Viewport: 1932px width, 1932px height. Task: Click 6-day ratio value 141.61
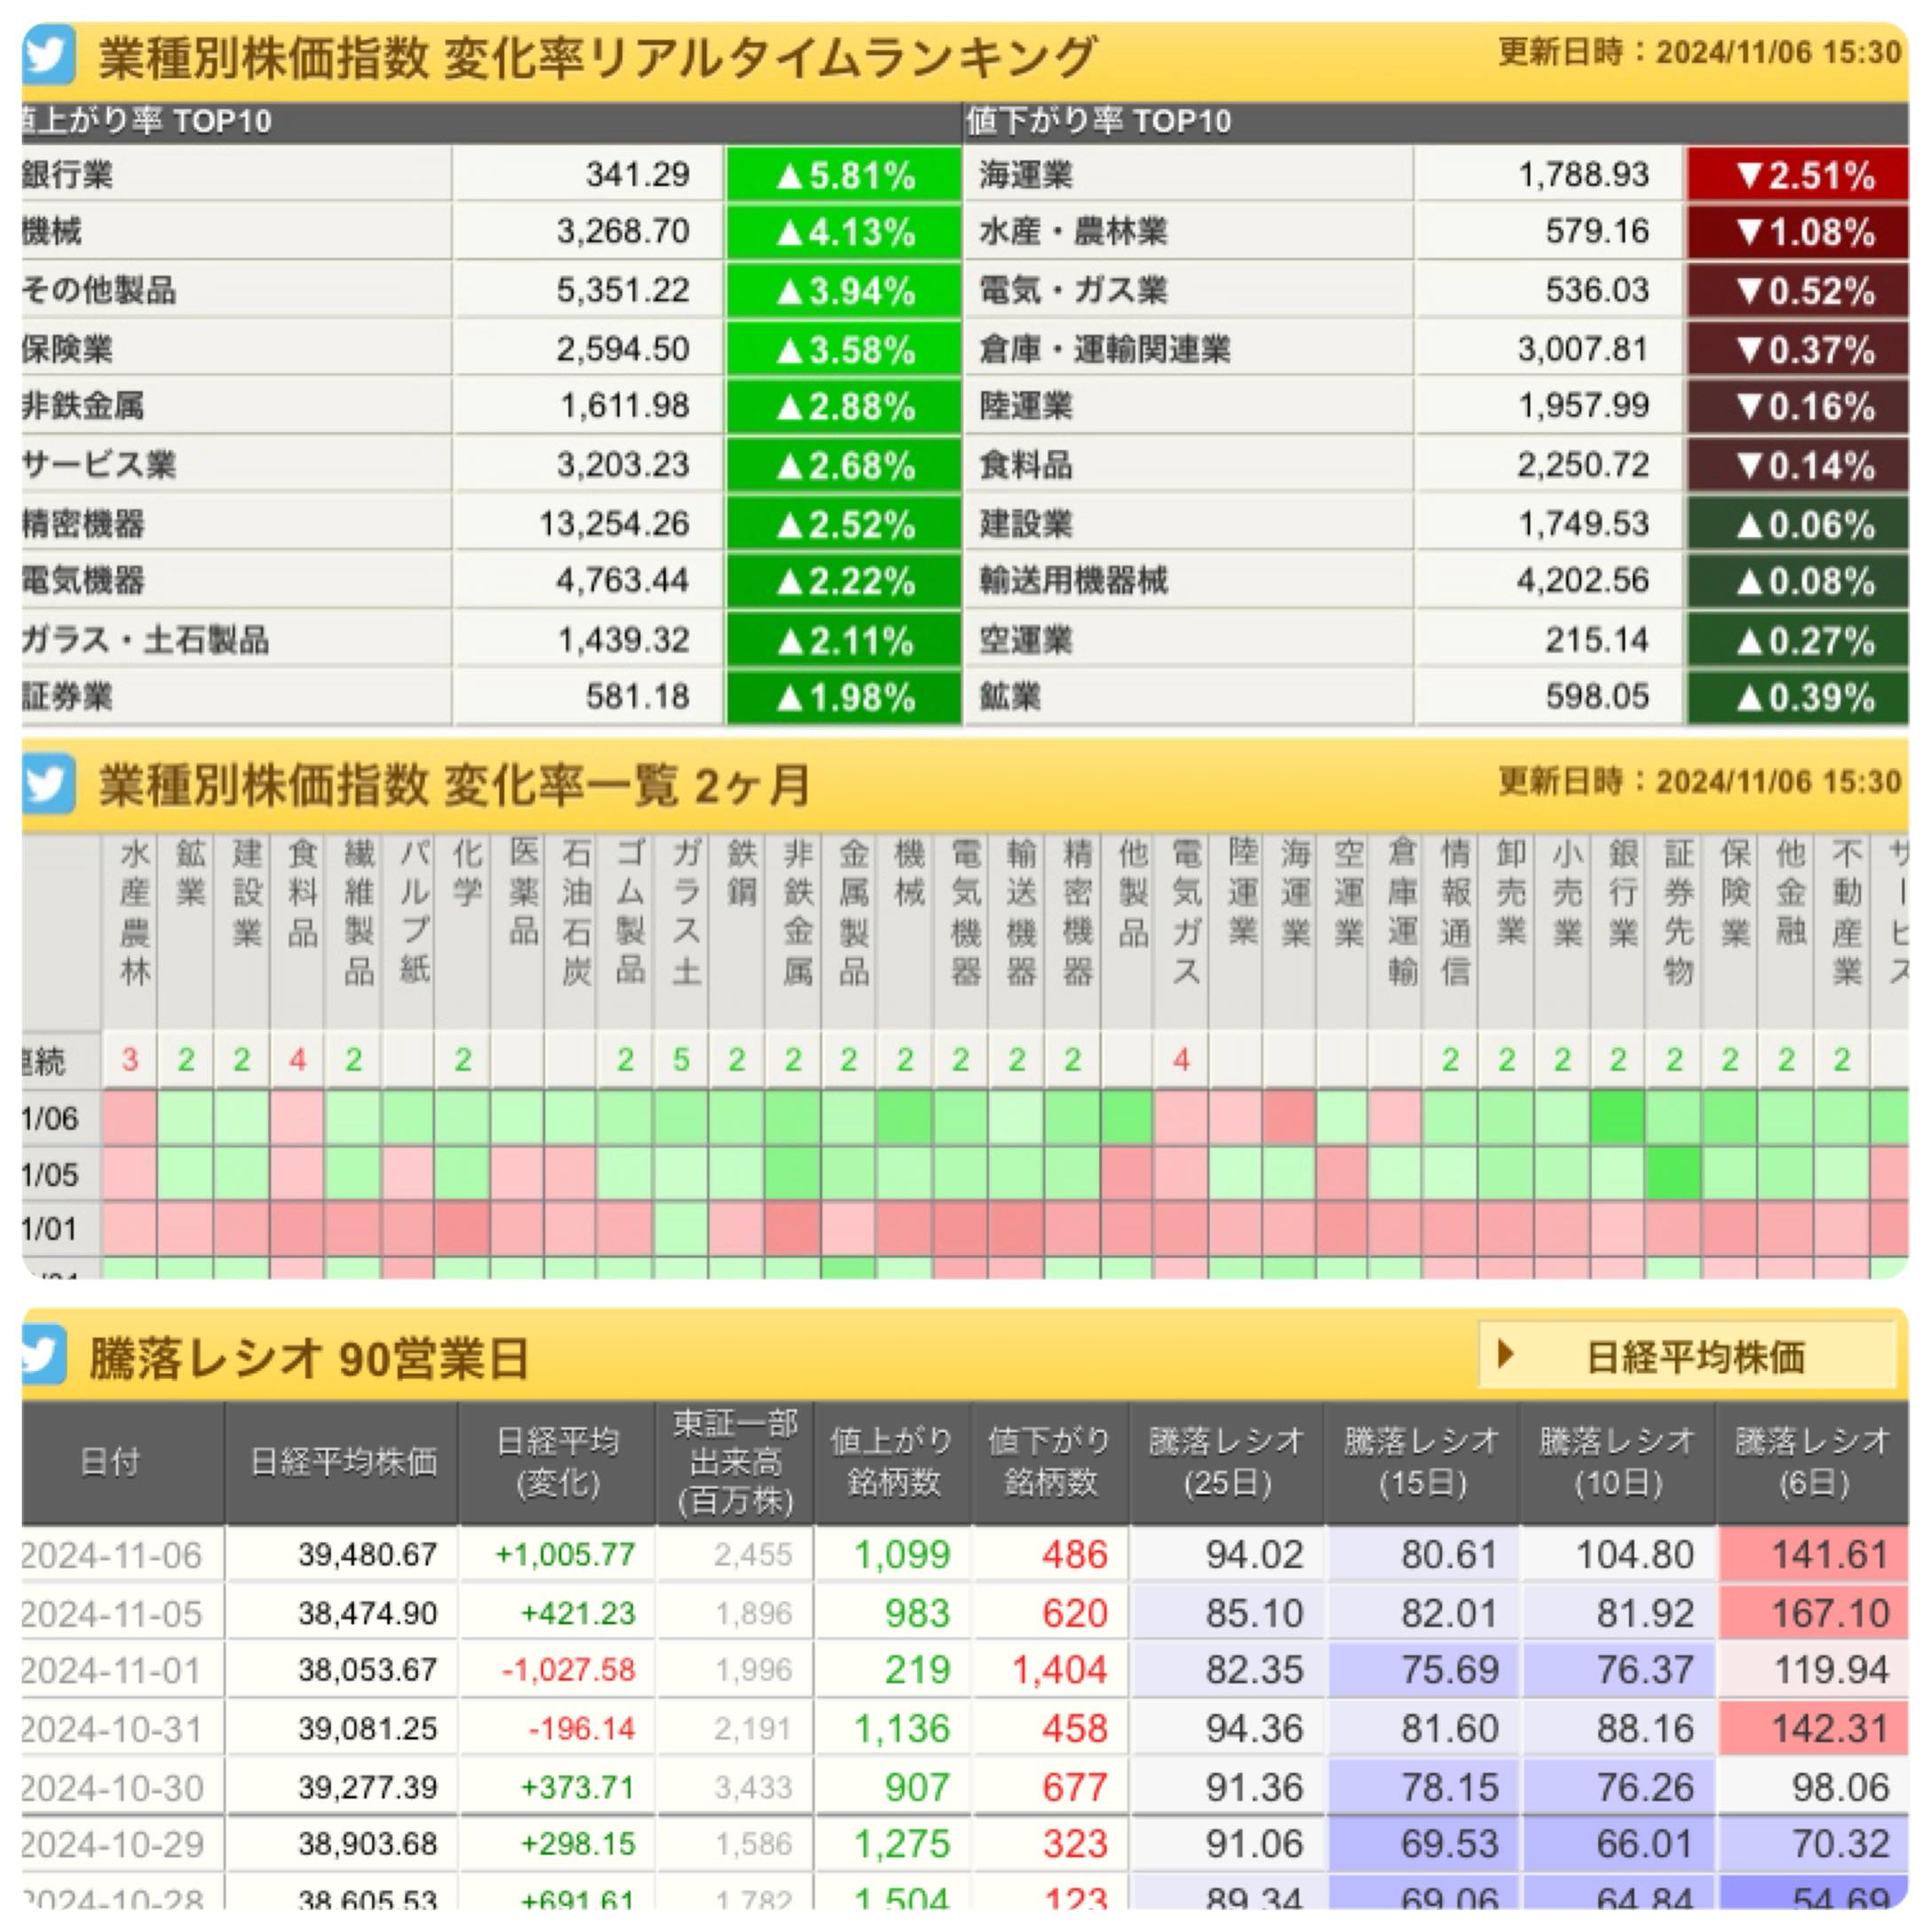[x=1831, y=1555]
